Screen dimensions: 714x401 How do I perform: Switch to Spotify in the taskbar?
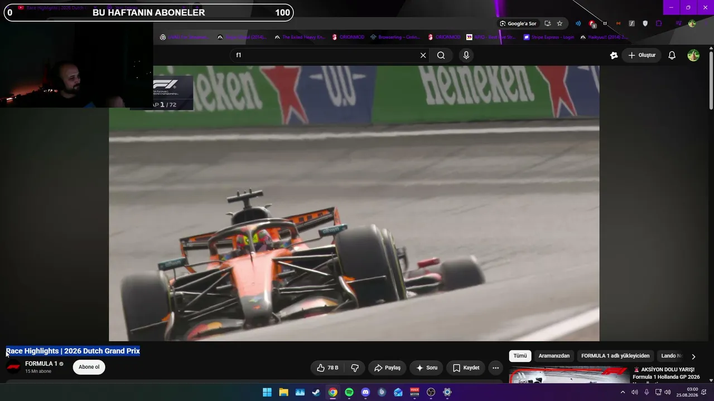pyautogui.click(x=349, y=392)
